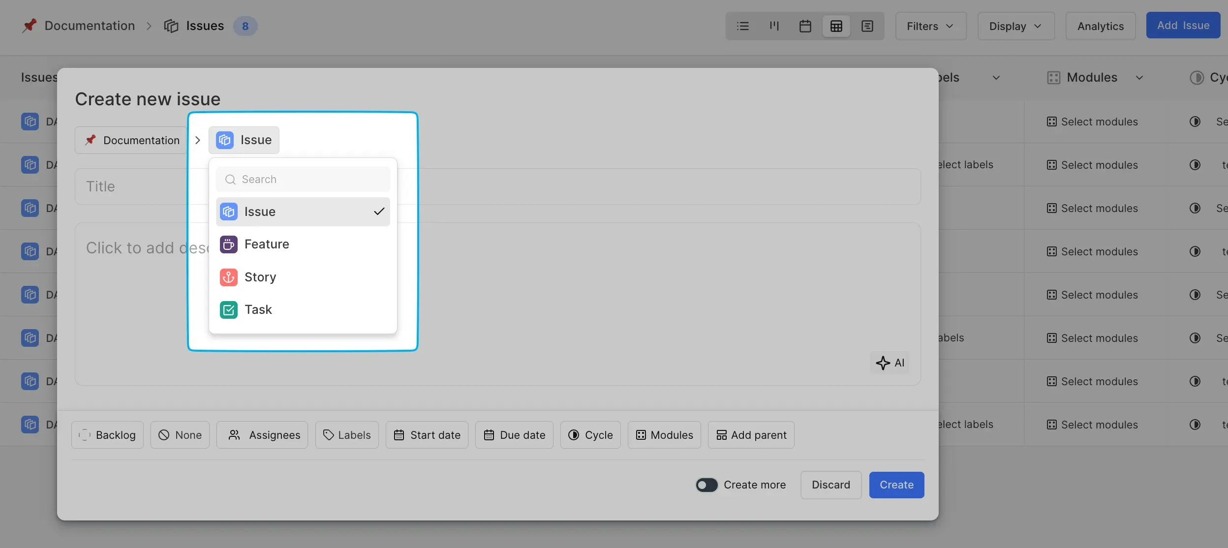The width and height of the screenshot is (1228, 548).
Task: Discard the new issue draft
Action: tap(830, 485)
